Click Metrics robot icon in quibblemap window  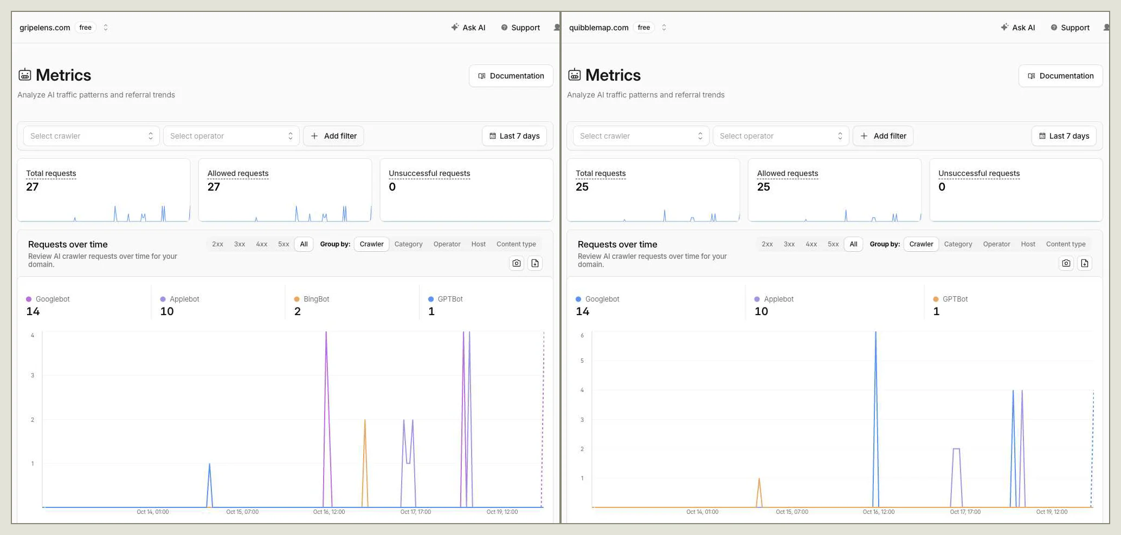click(x=575, y=75)
